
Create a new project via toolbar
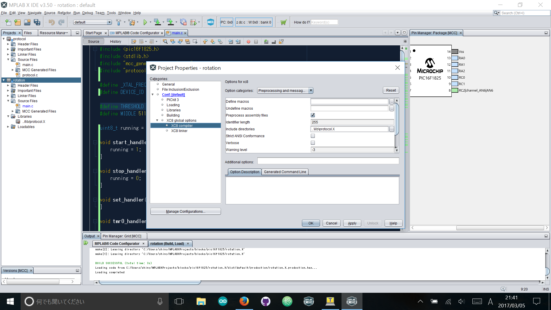[18, 22]
